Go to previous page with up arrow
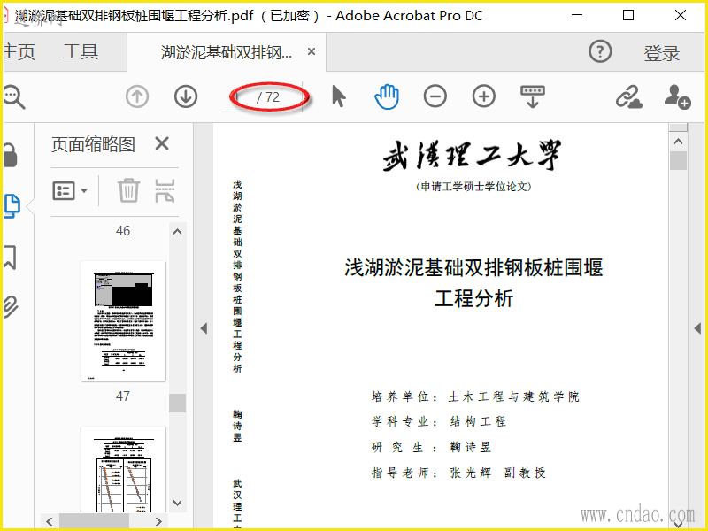Screen dimensions: 708x531 [137, 96]
